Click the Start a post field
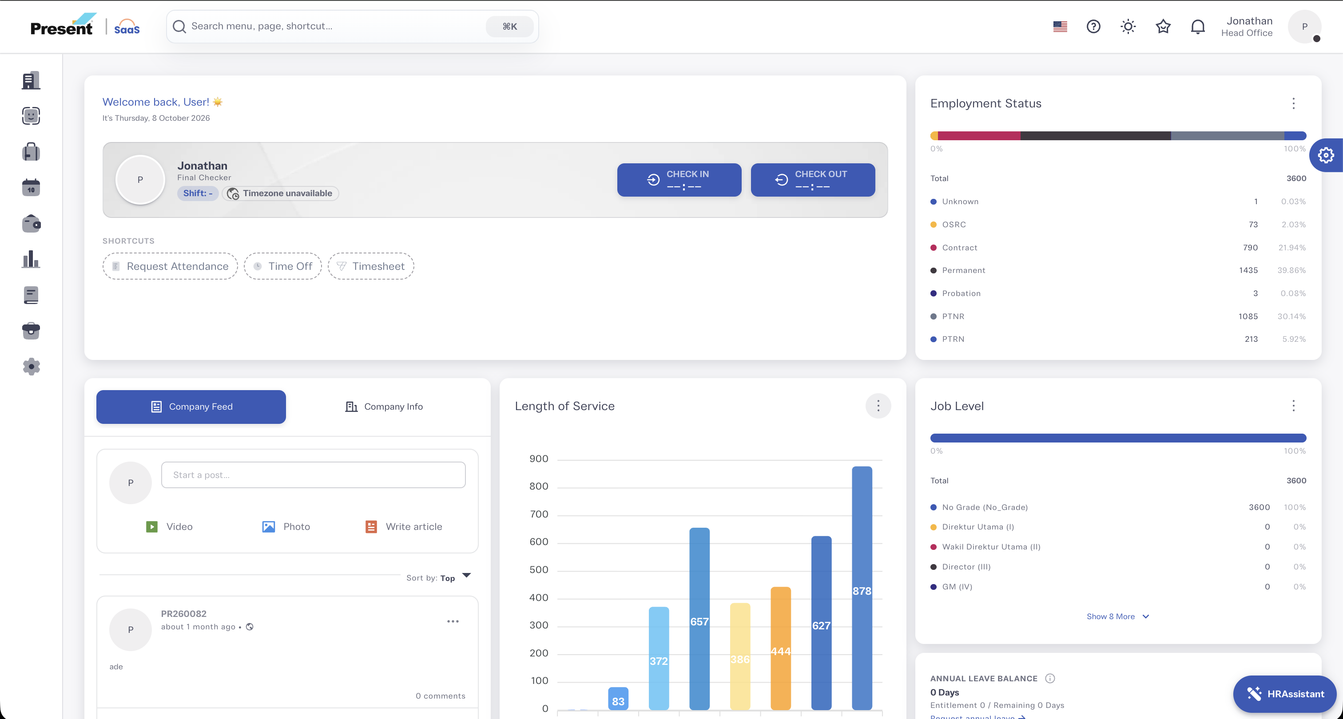The width and height of the screenshot is (1343, 719). (314, 474)
